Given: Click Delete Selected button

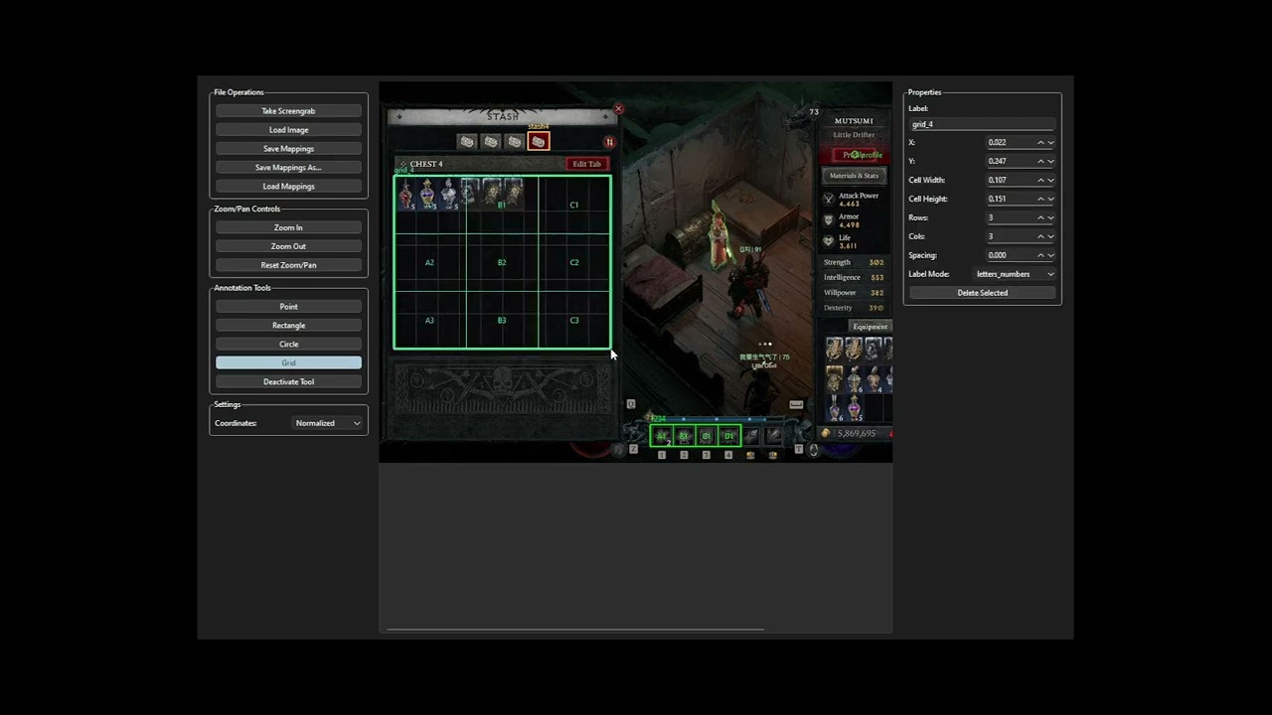Looking at the screenshot, I should (982, 293).
